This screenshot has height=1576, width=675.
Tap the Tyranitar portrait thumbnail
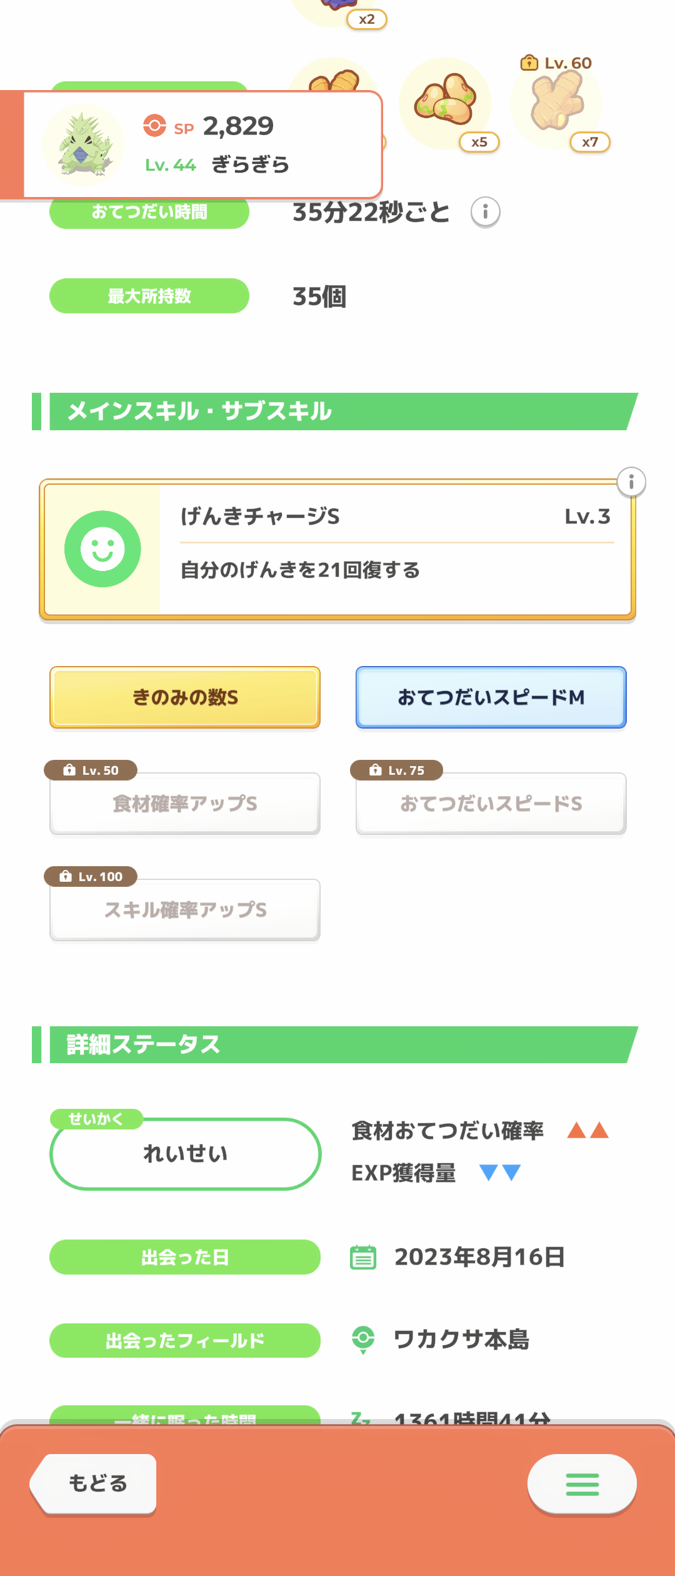(84, 145)
